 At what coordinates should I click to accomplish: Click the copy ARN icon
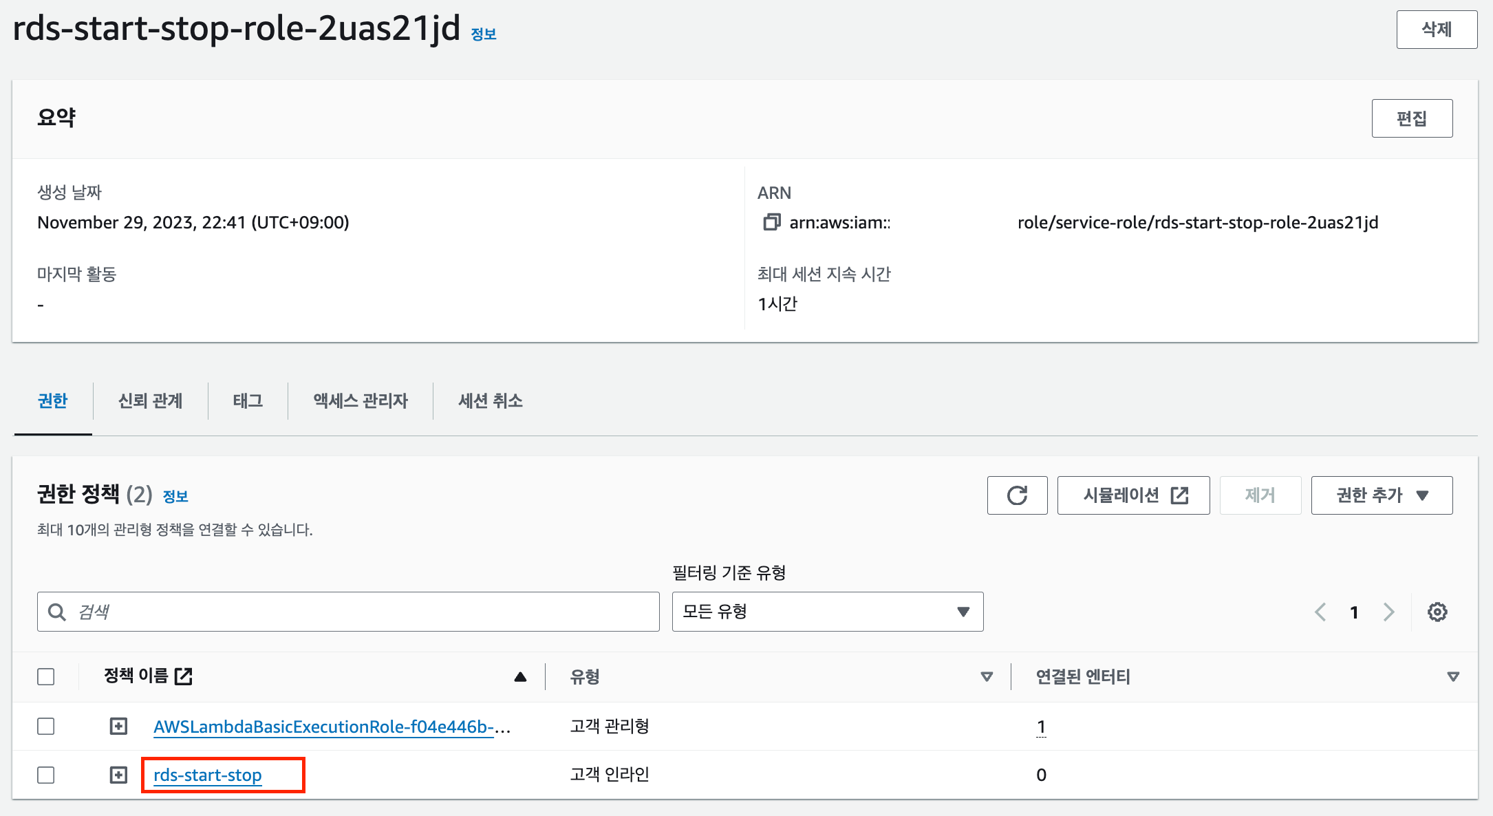click(x=771, y=222)
